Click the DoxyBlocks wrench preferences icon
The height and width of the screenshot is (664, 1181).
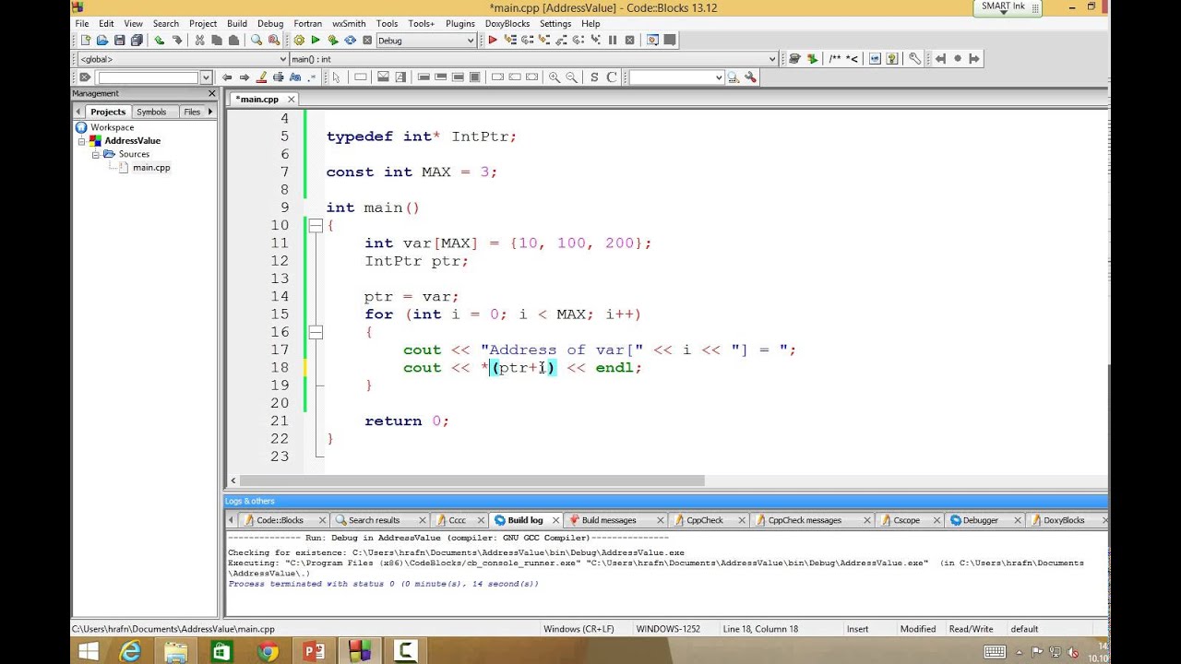coord(914,58)
